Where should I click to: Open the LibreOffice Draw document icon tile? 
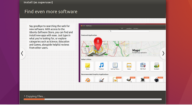coord(115,79)
